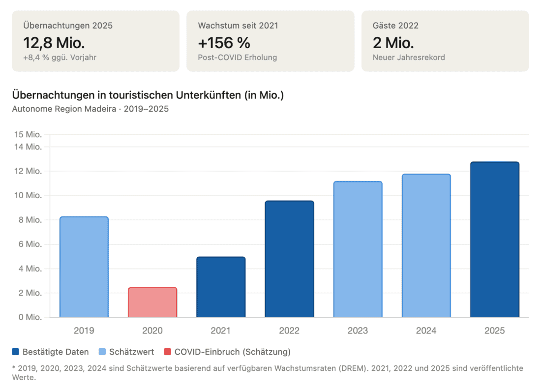This screenshot has width=541, height=392.
Task: Select the 2023 light blue bar
Action: pos(358,249)
